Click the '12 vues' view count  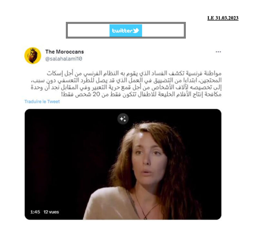51,212
